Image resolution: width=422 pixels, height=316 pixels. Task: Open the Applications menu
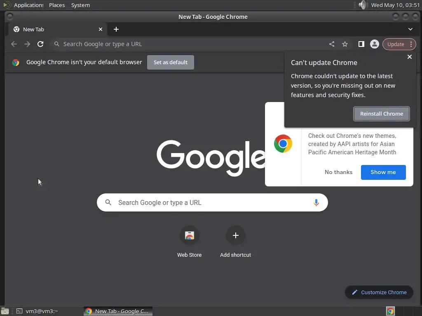pyautogui.click(x=28, y=5)
